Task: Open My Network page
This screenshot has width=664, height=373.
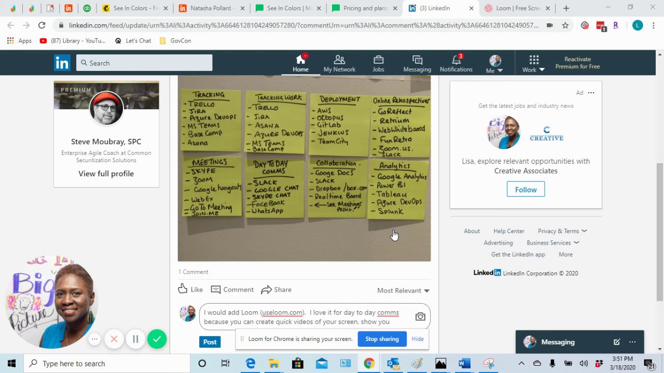Action: [339, 63]
